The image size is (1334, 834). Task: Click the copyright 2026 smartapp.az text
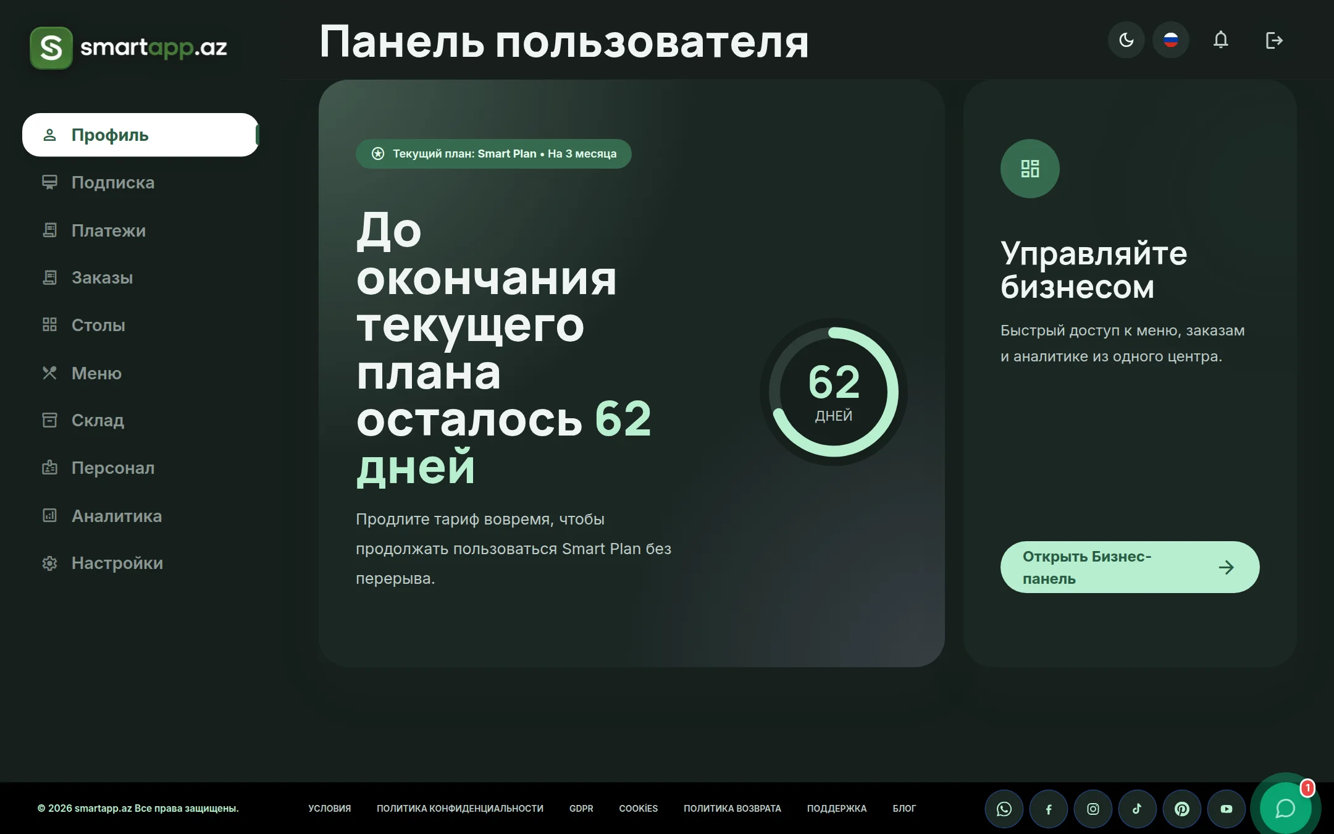pyautogui.click(x=138, y=808)
